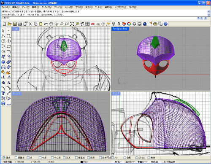
Task: Paste using the clipboard icon
Action: (41, 24)
